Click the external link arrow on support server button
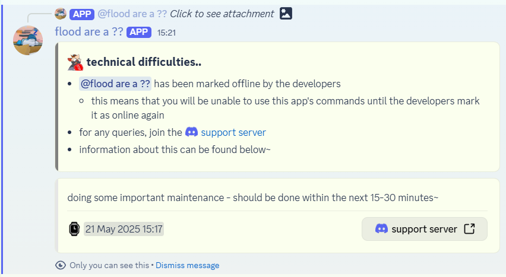 point(469,229)
